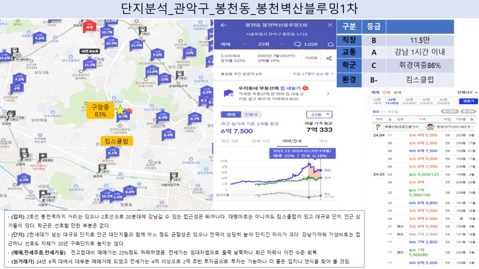
Task: Open the 23평 dropdown in the blue header
Action: point(270,44)
